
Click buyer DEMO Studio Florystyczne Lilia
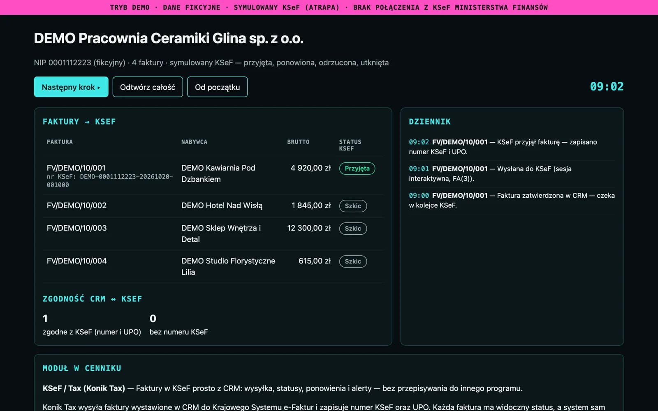coord(228,266)
